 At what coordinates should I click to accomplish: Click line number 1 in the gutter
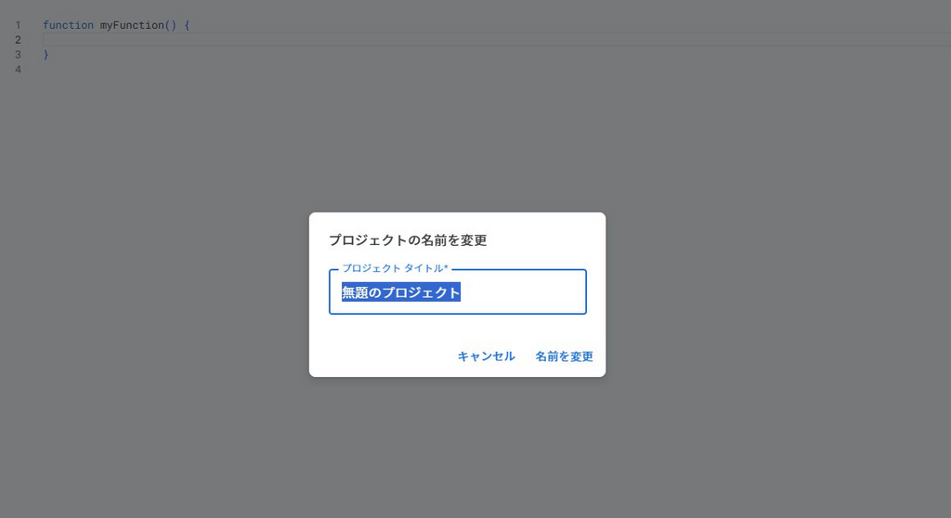pos(19,25)
